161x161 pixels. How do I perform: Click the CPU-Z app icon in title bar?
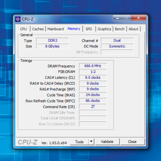(18, 19)
